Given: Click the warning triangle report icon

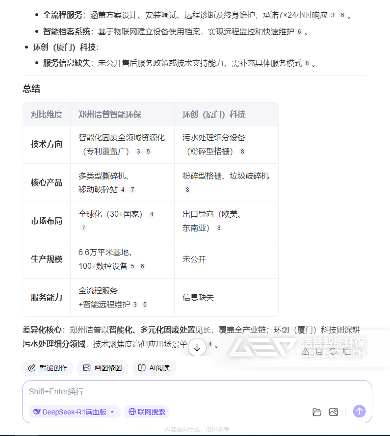Looking at the screenshot, I should point(306,352).
